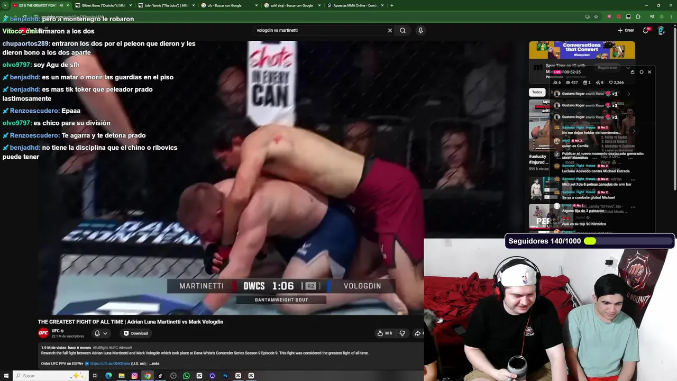Open Task View on the taskbar
Screen dimensions: 677x381
(x=95, y=376)
